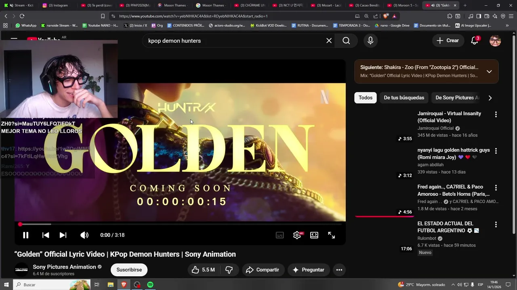Open nano - Google Drive bookmark

(392, 25)
